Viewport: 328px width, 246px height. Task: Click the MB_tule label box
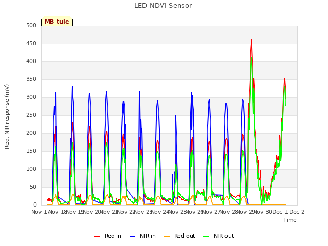(57, 21)
